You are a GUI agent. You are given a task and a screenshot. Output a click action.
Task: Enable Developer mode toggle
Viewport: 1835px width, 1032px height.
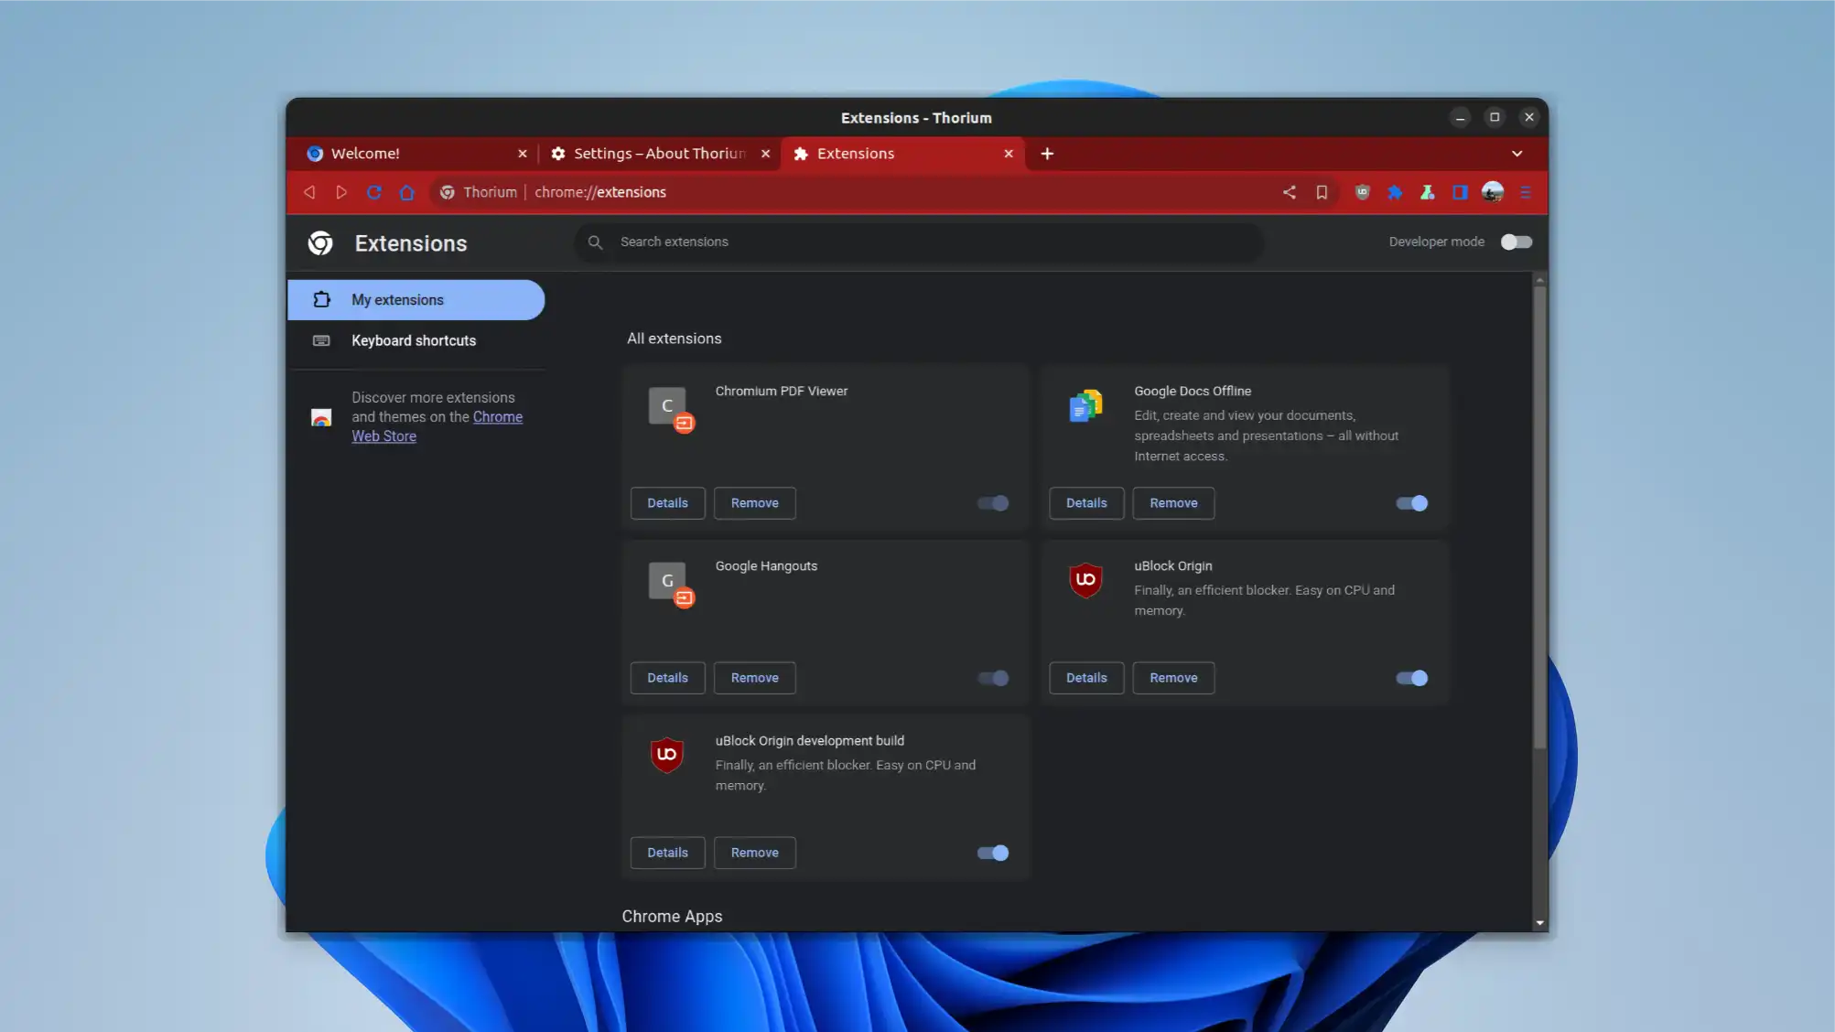tap(1516, 242)
